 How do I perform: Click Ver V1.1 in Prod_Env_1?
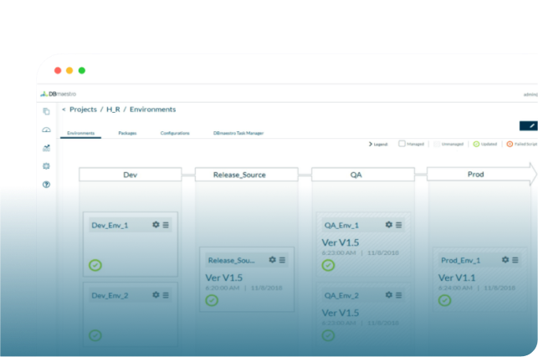457,278
